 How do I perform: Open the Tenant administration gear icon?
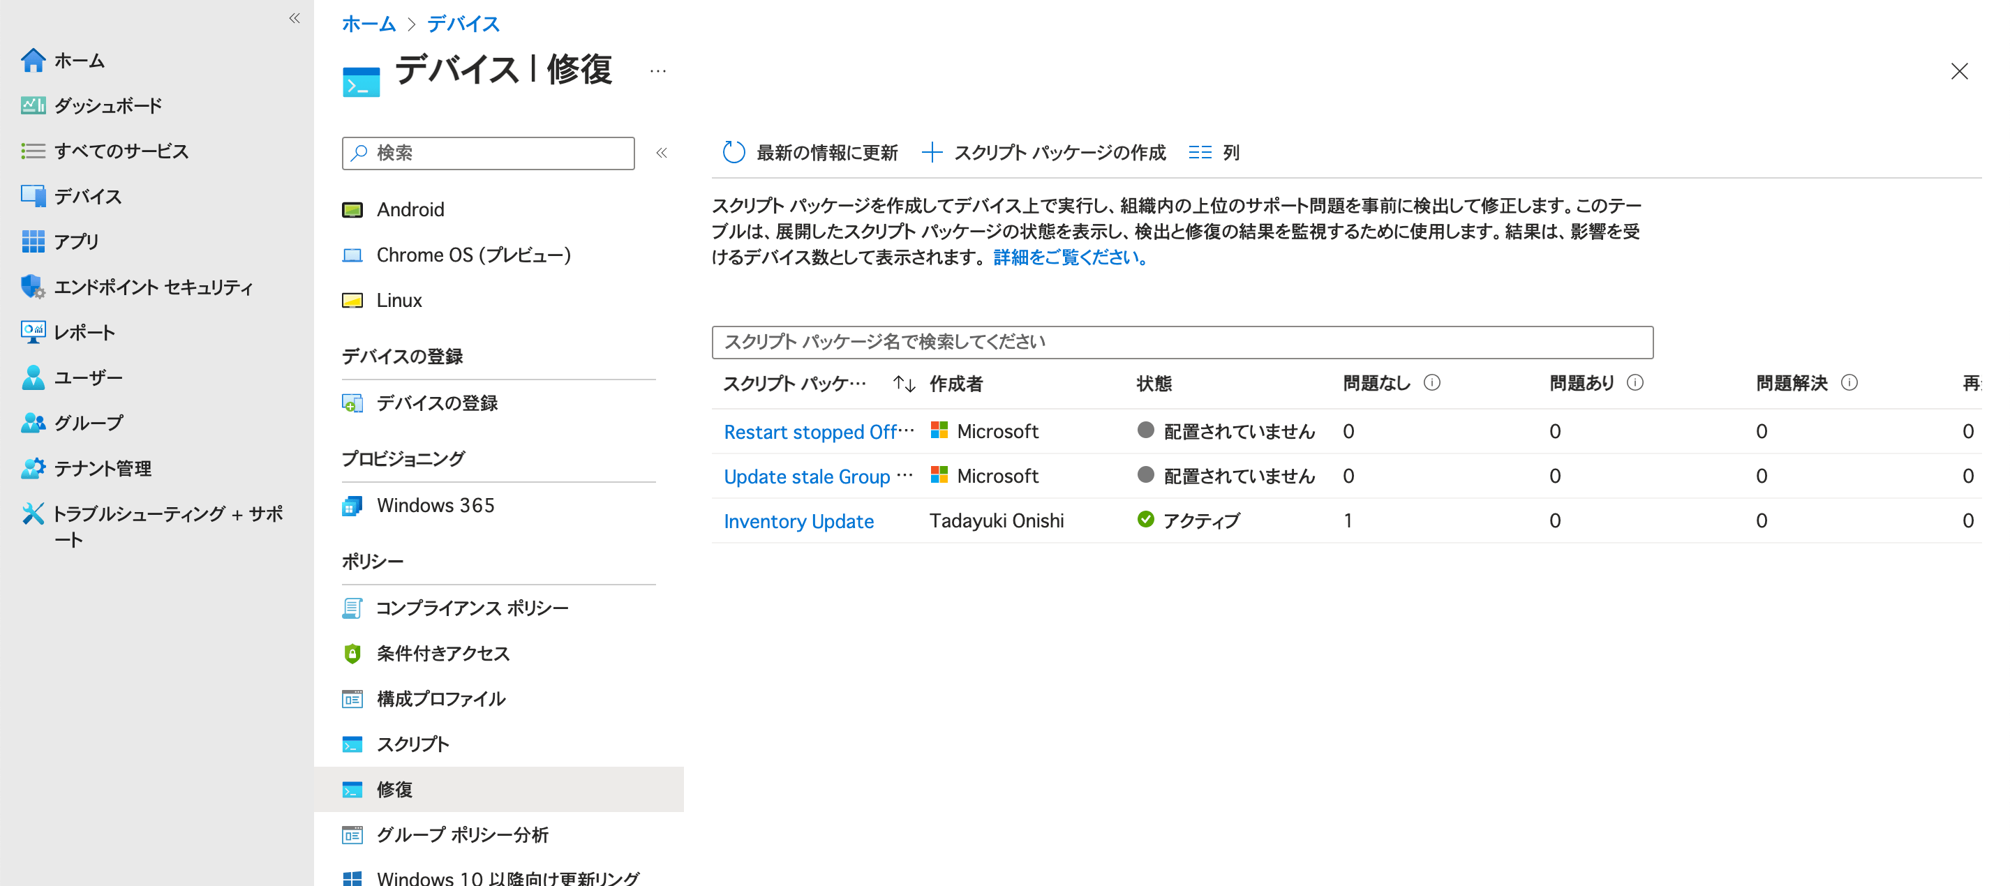(33, 467)
